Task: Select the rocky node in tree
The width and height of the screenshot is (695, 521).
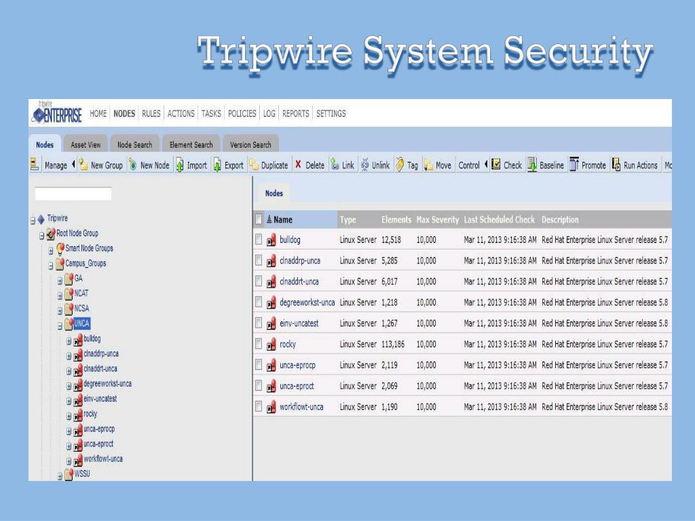Action: [90, 414]
